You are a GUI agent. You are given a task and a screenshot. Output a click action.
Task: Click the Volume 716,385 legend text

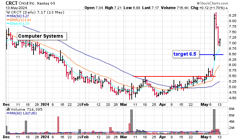coord(26,110)
